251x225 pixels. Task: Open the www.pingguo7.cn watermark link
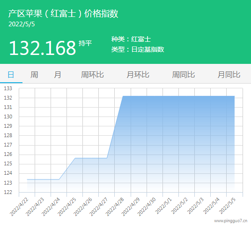pyautogui.click(x=231, y=221)
